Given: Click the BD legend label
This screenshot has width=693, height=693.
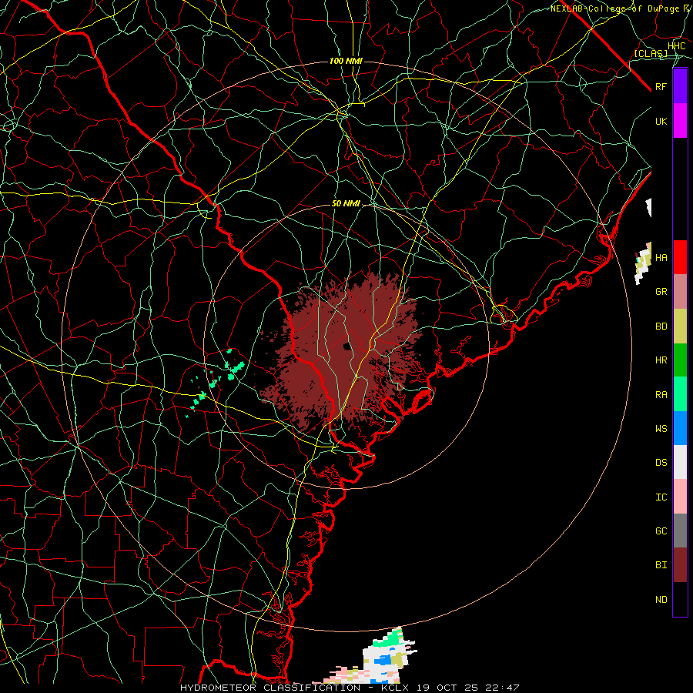Looking at the screenshot, I should [x=661, y=326].
